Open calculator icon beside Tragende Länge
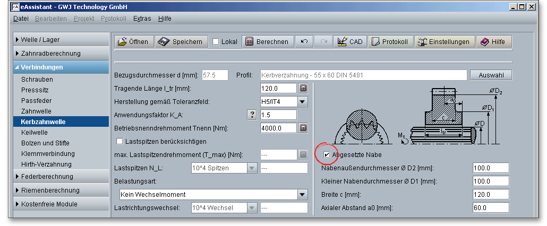This screenshot has height=226, width=547. pyautogui.click(x=303, y=88)
